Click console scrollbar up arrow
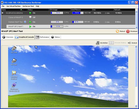139x109 pixels. [x=136, y=47]
